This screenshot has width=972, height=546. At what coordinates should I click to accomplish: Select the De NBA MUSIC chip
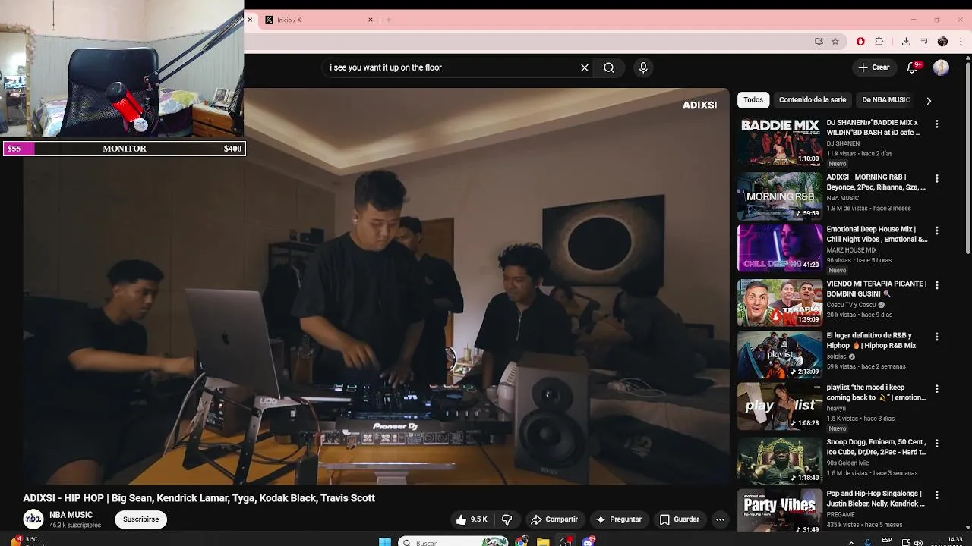pyautogui.click(x=885, y=100)
